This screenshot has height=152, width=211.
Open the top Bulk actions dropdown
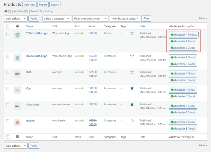click(x=16, y=19)
